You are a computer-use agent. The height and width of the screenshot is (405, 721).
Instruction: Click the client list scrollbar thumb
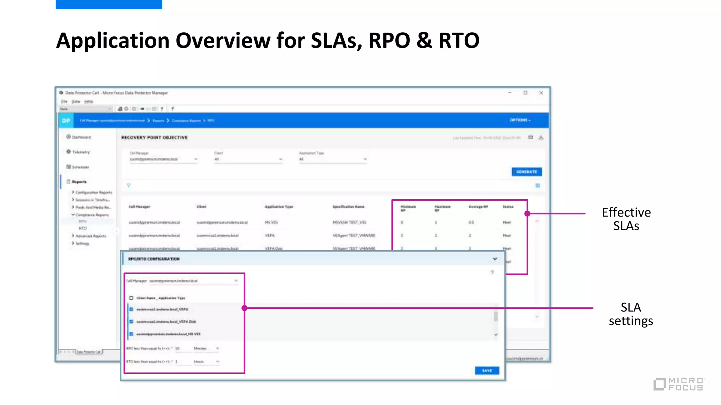[x=496, y=316]
